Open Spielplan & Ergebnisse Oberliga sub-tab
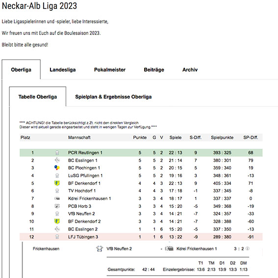 (113, 97)
